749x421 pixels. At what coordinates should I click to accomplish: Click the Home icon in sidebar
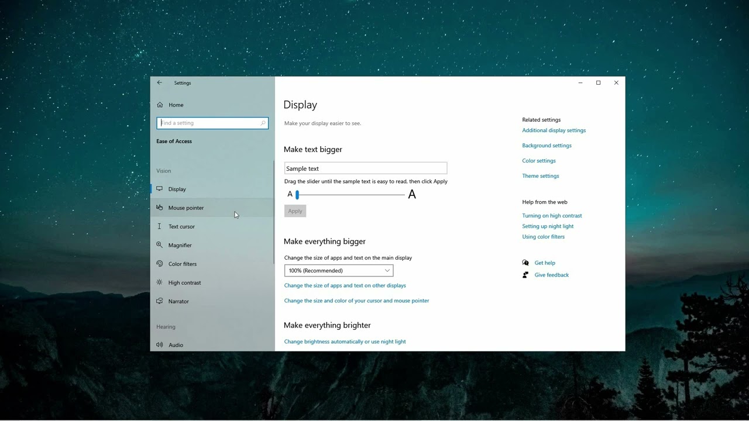[160, 105]
